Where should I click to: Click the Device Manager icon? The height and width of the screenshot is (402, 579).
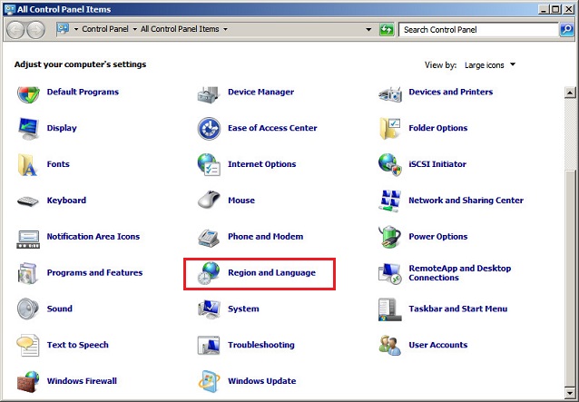click(209, 94)
